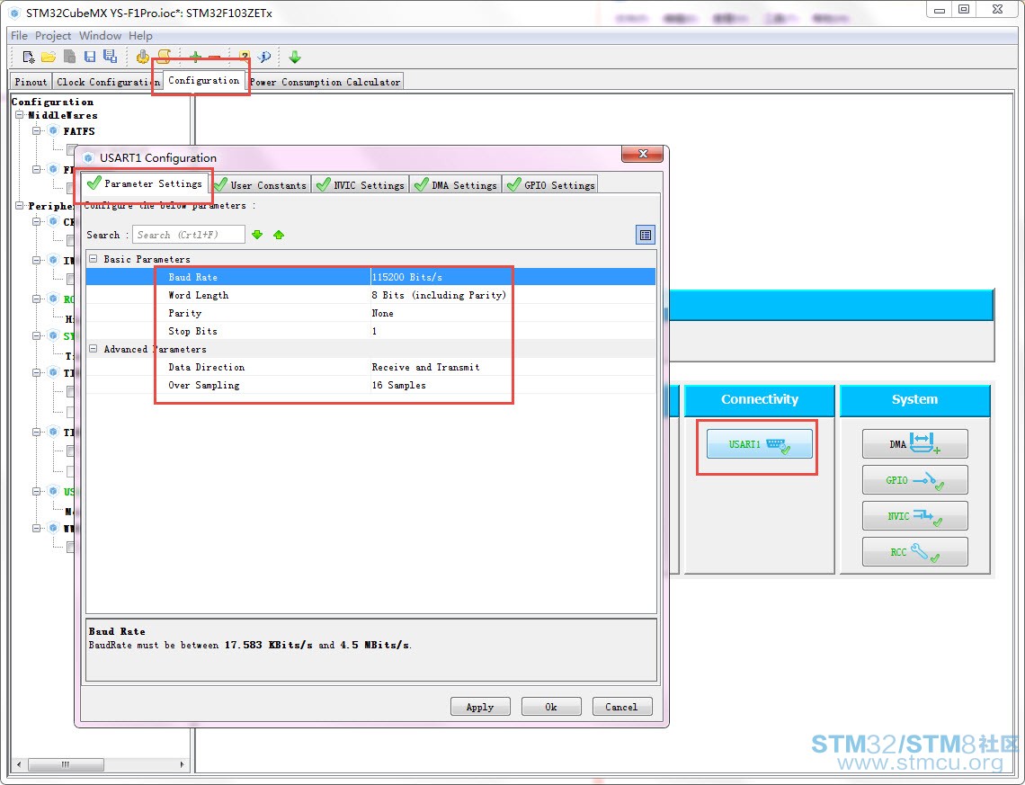The image size is (1025, 785).
Task: Select the Baud Rate value 115200 Bits/s
Action: point(407,277)
